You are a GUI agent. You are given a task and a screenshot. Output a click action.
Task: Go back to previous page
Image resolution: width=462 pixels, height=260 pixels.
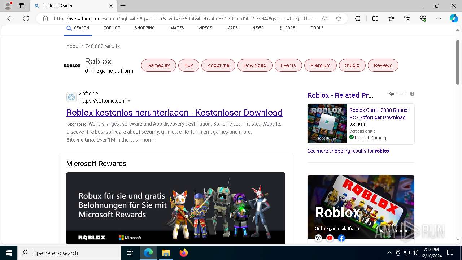[x=10, y=18]
